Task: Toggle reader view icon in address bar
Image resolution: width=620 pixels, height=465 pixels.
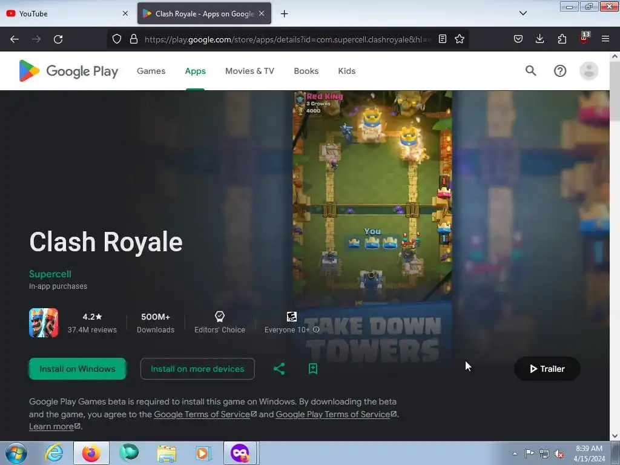Action: pos(443,39)
